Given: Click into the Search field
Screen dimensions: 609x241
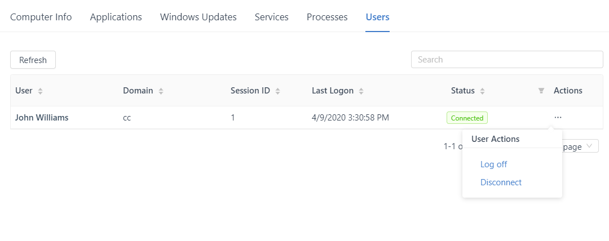Looking at the screenshot, I should coord(507,60).
